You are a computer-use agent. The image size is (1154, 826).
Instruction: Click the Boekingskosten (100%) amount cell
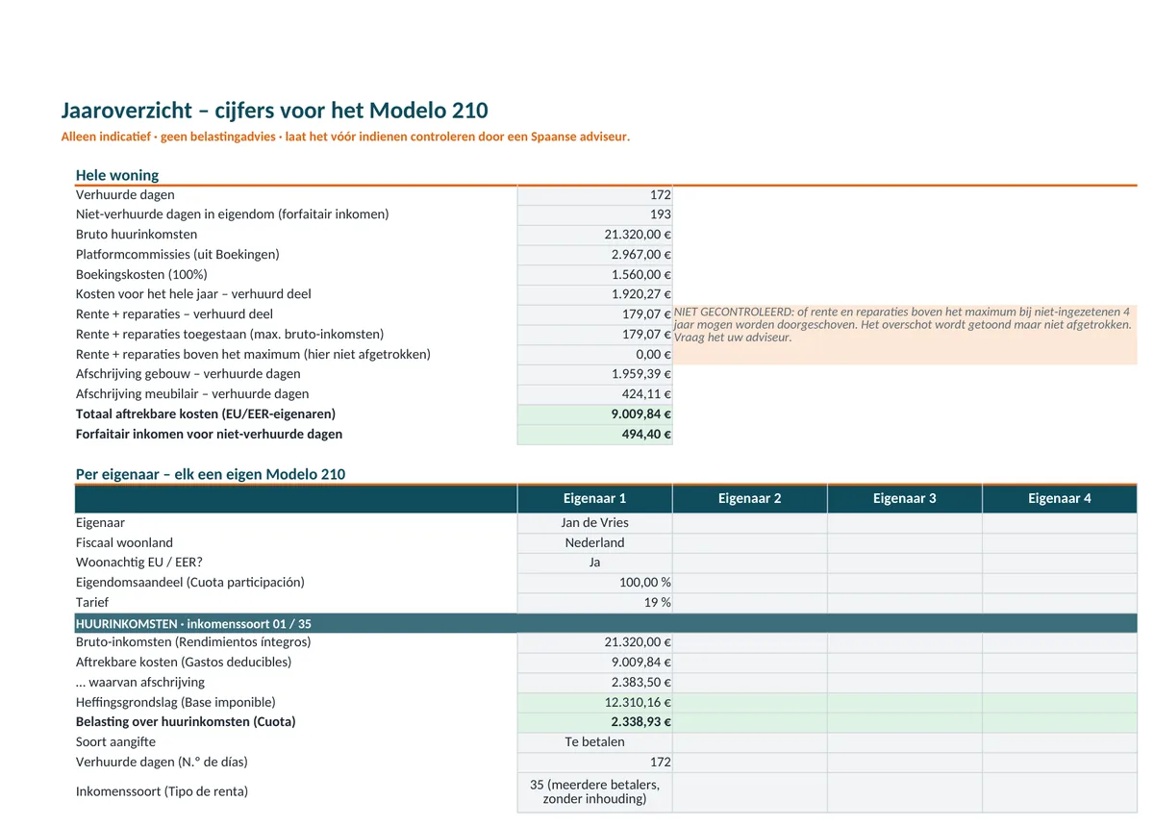595,275
